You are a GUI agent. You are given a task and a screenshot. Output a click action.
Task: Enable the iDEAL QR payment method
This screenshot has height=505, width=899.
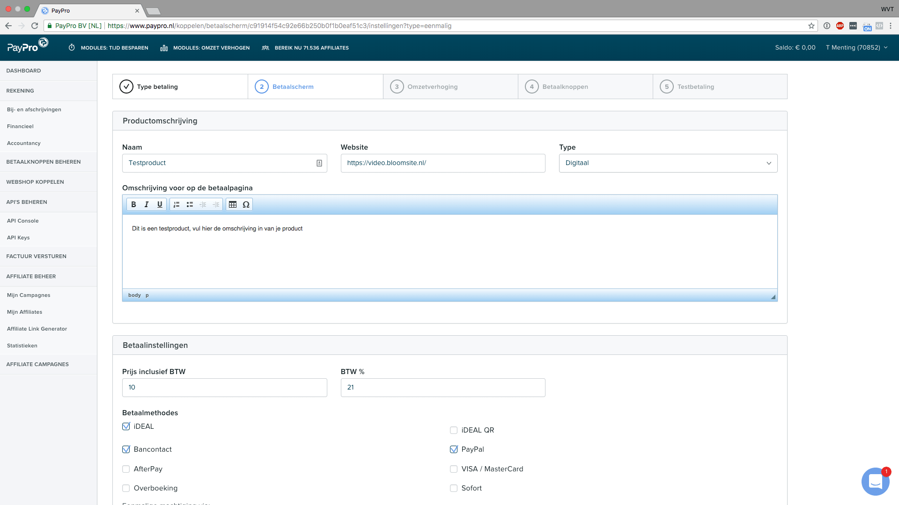454,430
